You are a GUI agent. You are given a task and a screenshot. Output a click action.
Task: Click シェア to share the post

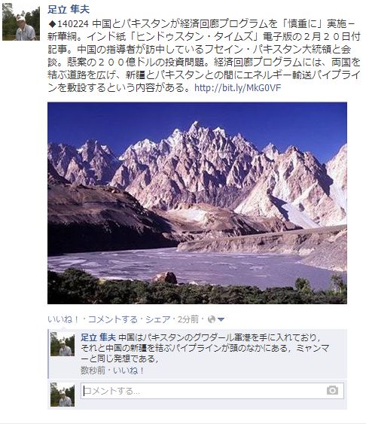pyautogui.click(x=158, y=319)
